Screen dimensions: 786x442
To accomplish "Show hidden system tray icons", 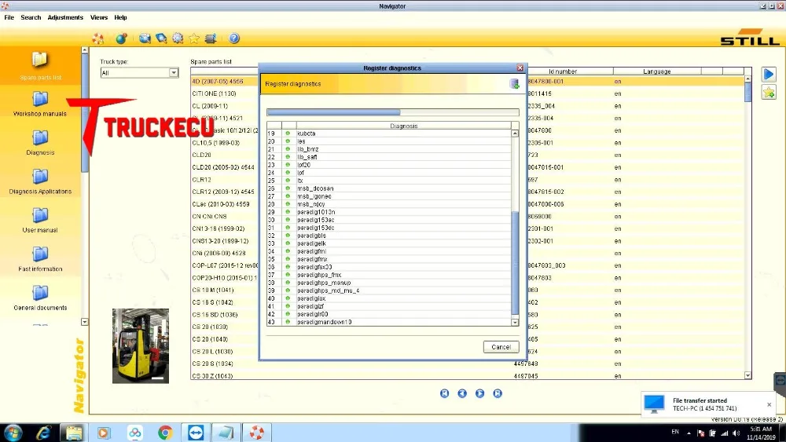I will (x=689, y=433).
